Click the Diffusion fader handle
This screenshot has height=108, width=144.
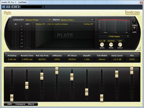click(57, 71)
